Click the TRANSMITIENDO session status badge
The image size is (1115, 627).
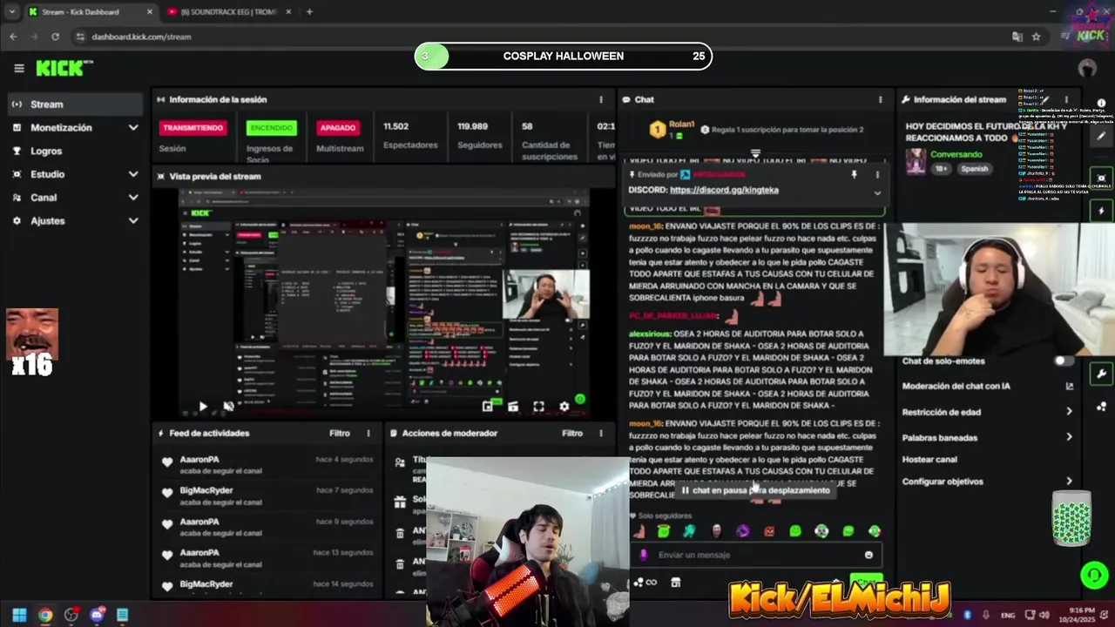tap(193, 128)
